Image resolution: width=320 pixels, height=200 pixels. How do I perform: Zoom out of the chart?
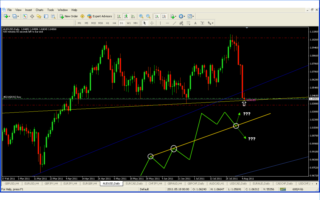click(x=148, y=16)
